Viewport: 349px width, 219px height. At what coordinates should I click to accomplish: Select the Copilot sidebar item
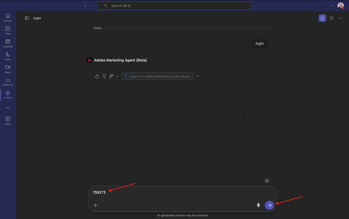coord(8,95)
